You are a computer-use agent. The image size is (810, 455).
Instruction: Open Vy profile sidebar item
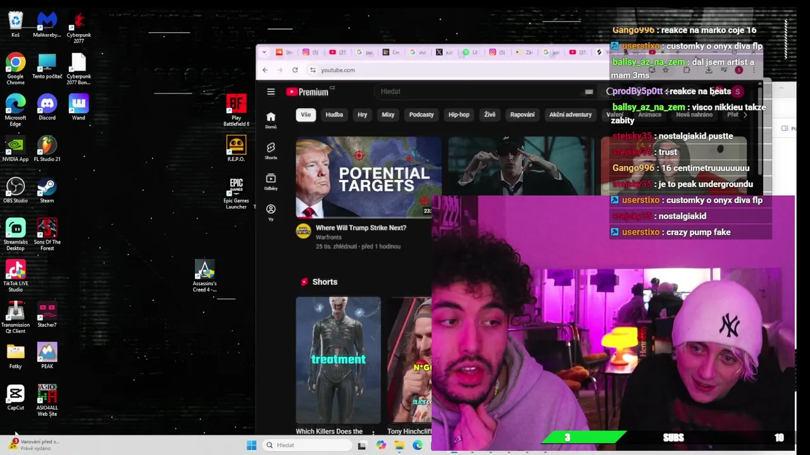pos(271,212)
